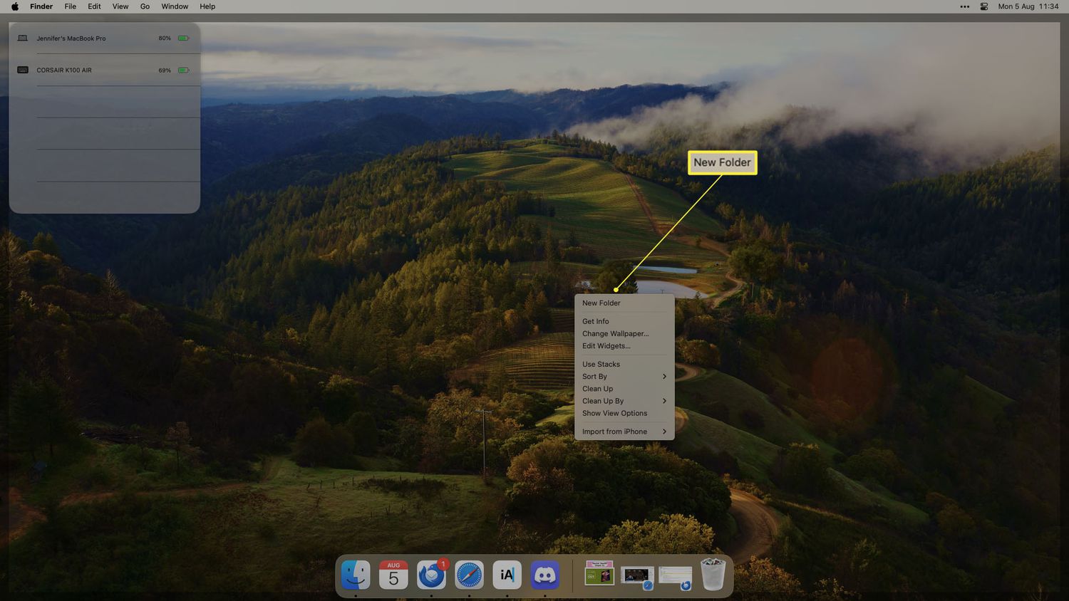1069x601 pixels.
Task: Open the Trash in the Dock
Action: coord(713,575)
